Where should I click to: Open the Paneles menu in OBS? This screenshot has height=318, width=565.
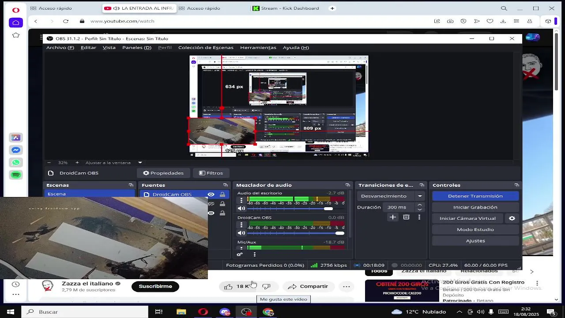[137, 48]
